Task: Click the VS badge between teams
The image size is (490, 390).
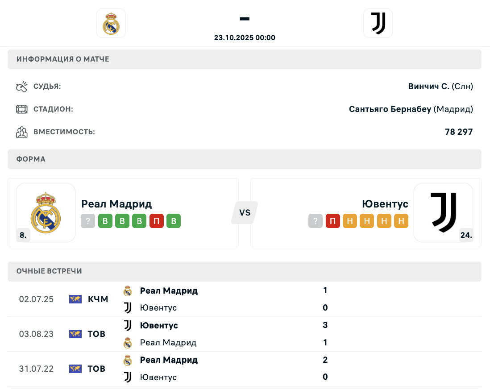Action: pos(245,212)
